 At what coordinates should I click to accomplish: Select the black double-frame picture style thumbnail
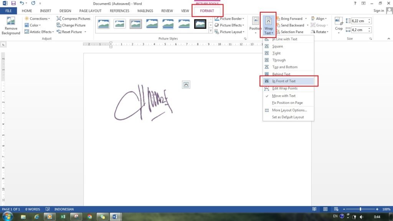pyautogui.click(x=200, y=25)
